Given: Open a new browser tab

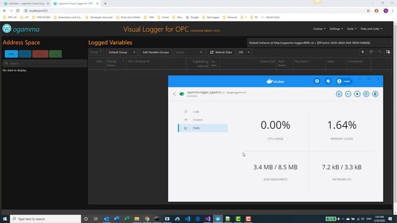Looking at the screenshot, I should point(105,4).
